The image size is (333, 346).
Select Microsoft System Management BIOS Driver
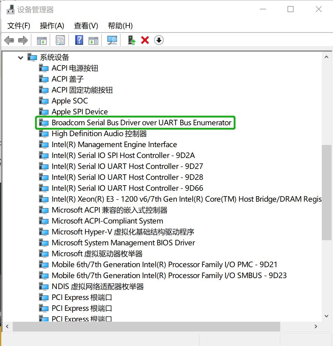tap(123, 243)
